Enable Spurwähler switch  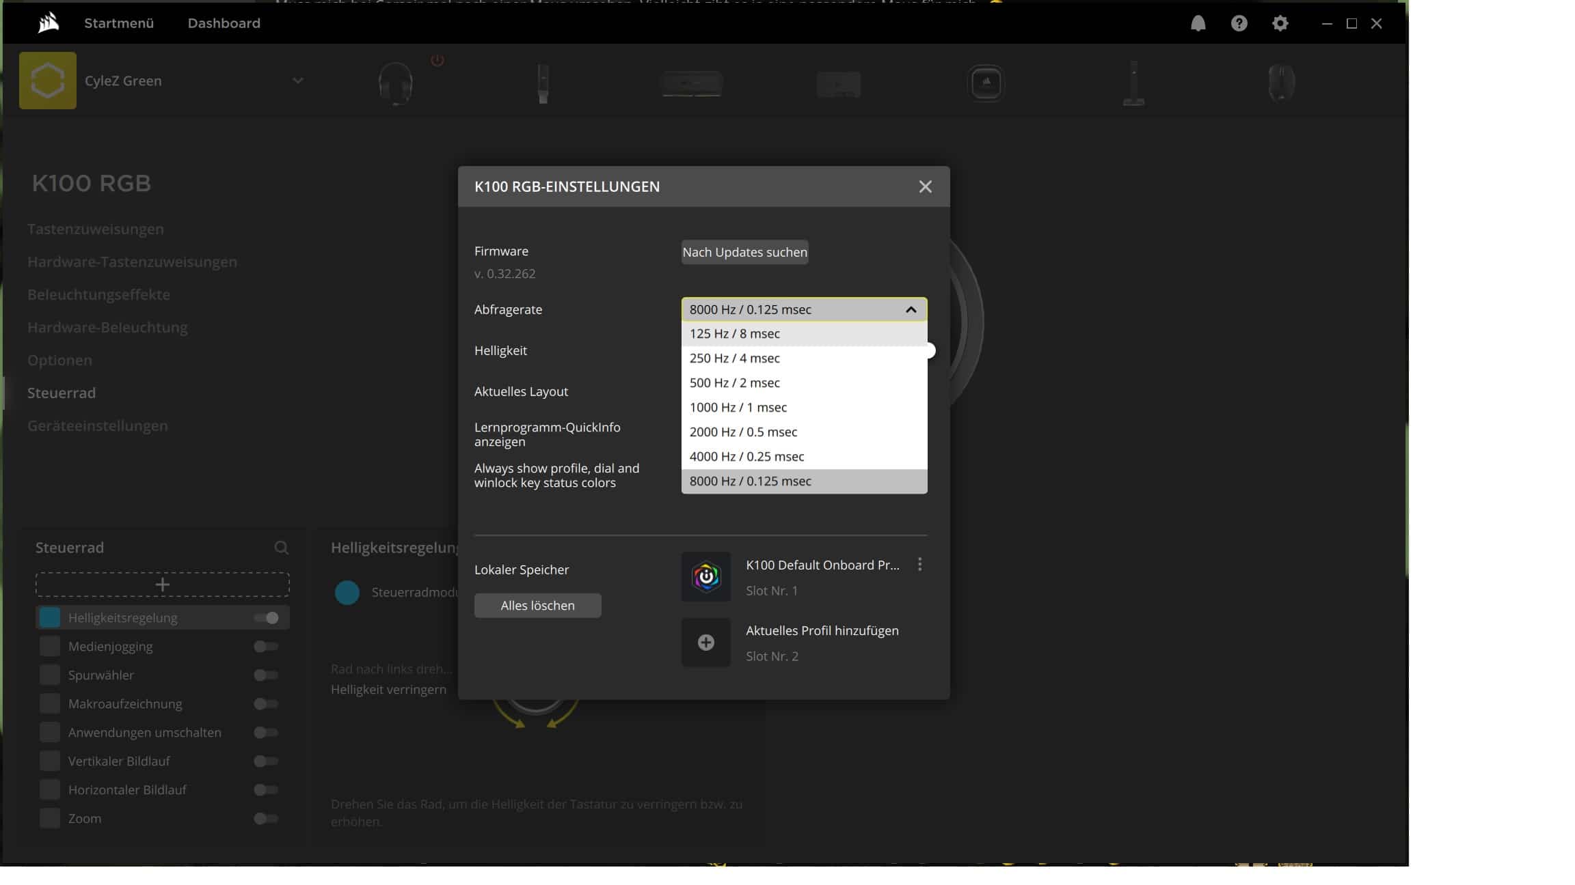[x=266, y=675]
